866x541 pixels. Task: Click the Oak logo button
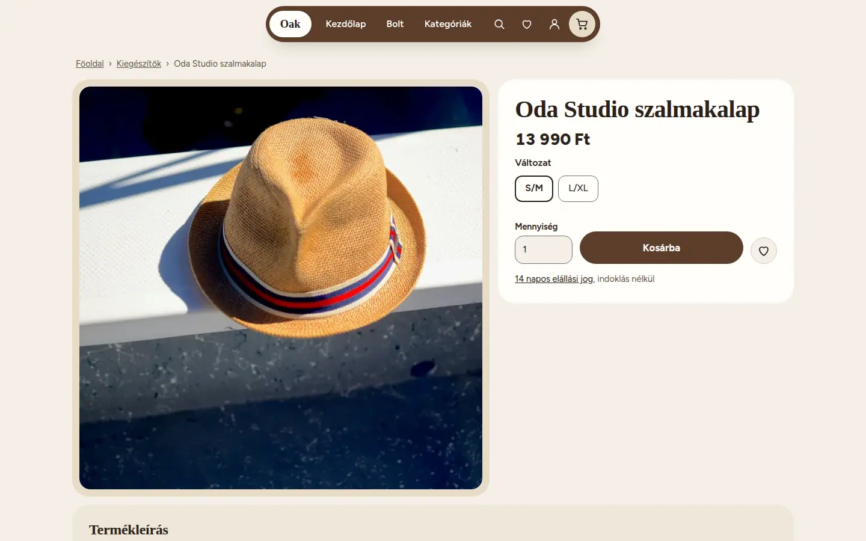290,24
